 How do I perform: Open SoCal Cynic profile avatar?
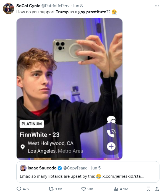(9, 9)
